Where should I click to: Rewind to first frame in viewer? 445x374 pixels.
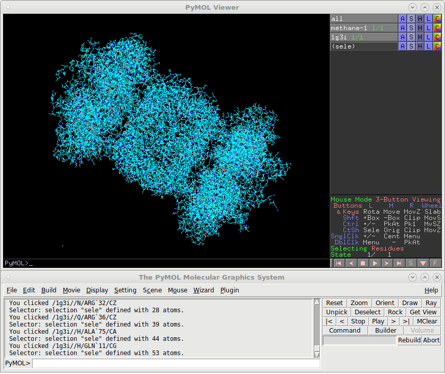(338, 263)
